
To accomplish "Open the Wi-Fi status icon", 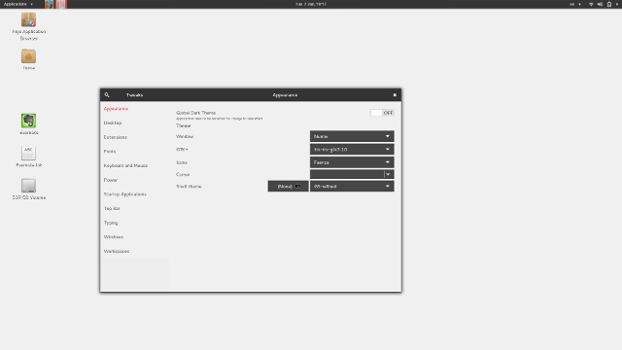I will point(591,4).
